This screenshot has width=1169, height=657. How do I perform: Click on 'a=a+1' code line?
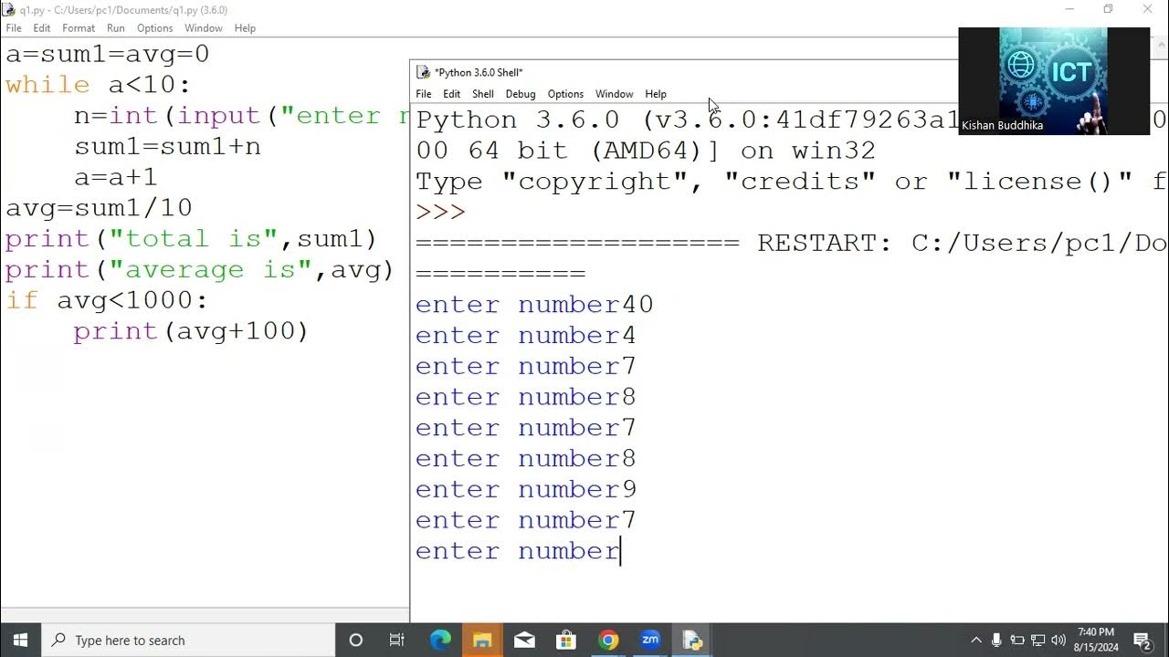(116, 177)
